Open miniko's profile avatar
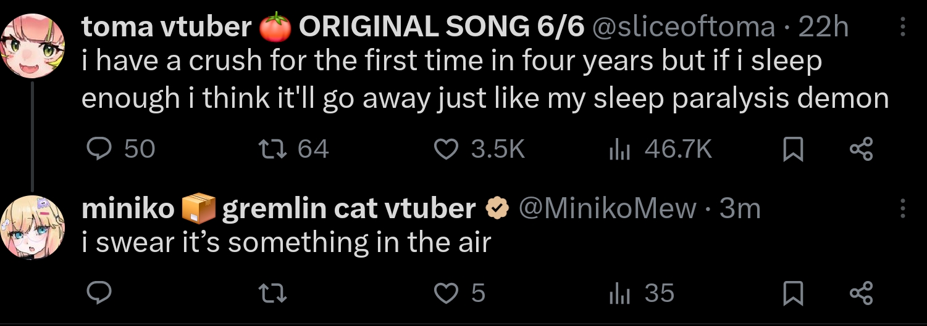The image size is (927, 326). click(x=33, y=227)
